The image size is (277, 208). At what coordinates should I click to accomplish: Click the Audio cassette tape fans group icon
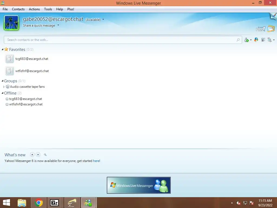(x=8, y=86)
